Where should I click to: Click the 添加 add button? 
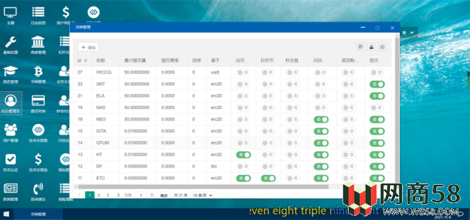tap(88, 47)
